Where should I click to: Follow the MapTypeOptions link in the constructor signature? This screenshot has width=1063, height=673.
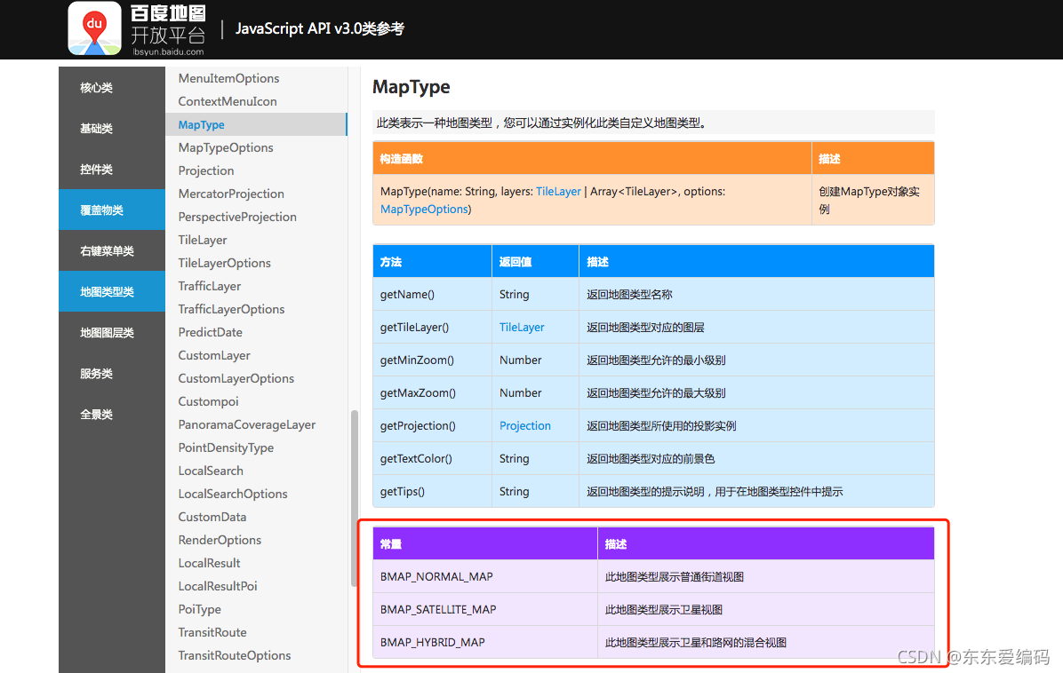click(x=424, y=210)
